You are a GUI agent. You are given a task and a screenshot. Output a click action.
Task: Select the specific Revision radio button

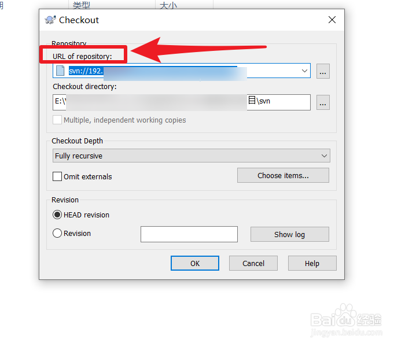pyautogui.click(x=57, y=233)
